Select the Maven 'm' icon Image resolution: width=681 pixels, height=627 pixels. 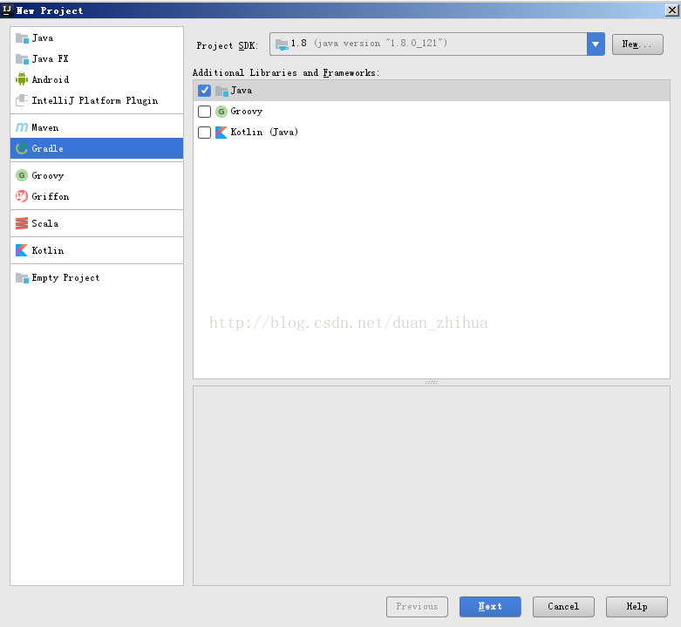[x=22, y=127]
